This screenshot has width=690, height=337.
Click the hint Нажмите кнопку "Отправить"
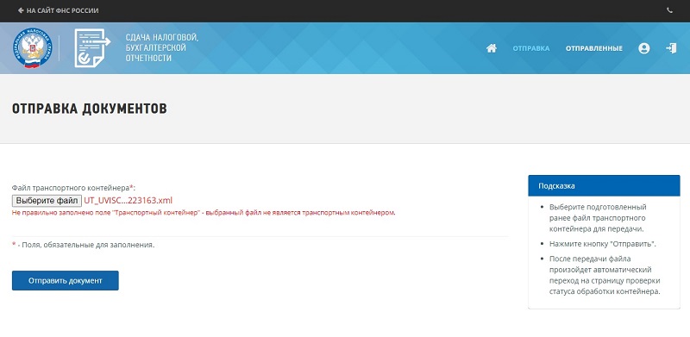coord(603,244)
